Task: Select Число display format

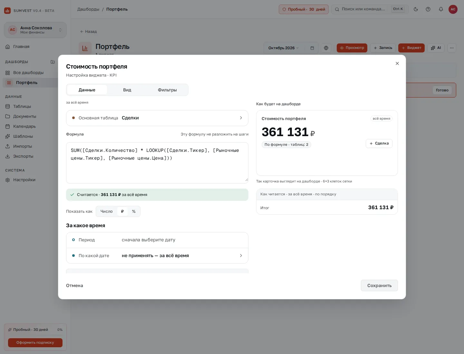Action: click(106, 211)
